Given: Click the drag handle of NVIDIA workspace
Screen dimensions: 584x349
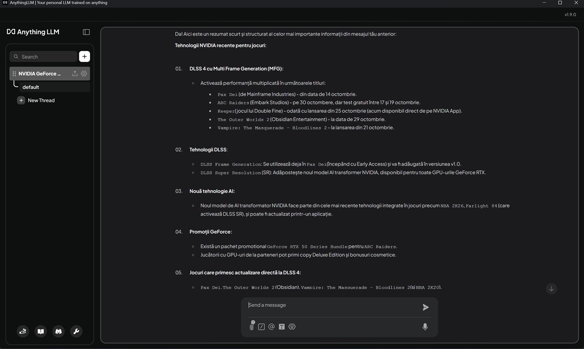Looking at the screenshot, I should coord(14,74).
